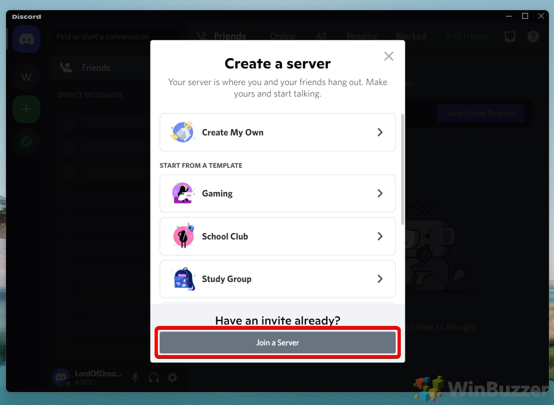Close the Discord window
The height and width of the screenshot is (405, 554).
(541, 16)
